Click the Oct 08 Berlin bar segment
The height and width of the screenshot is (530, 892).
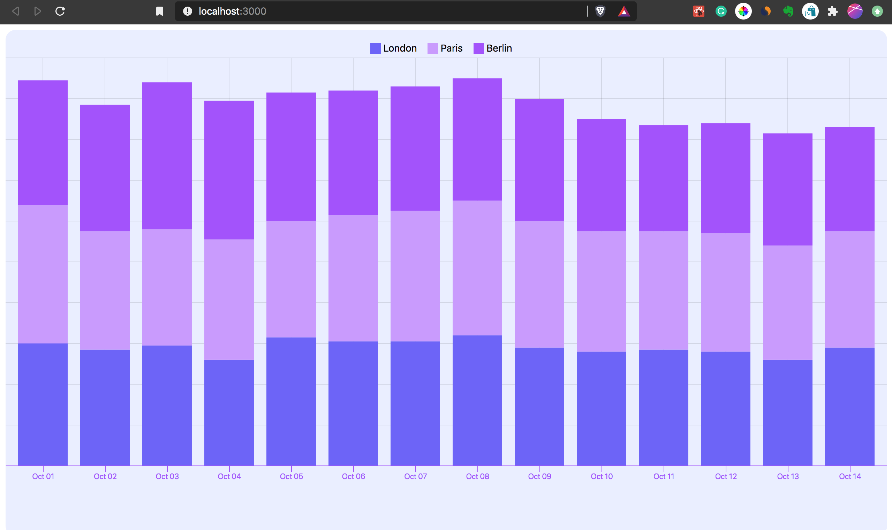[477, 139]
